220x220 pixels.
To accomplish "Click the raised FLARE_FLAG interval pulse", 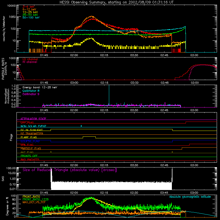I will [89, 137].
